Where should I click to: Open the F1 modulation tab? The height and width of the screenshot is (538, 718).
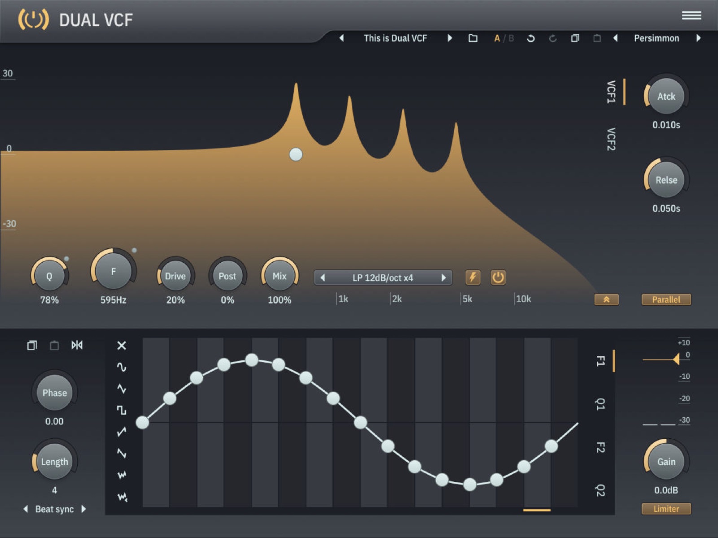tap(600, 361)
